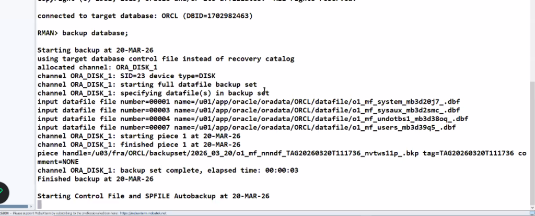Viewport: 535px width, 216px height.
Task: Click the terminal cursor block on last line
Action: 40,205
